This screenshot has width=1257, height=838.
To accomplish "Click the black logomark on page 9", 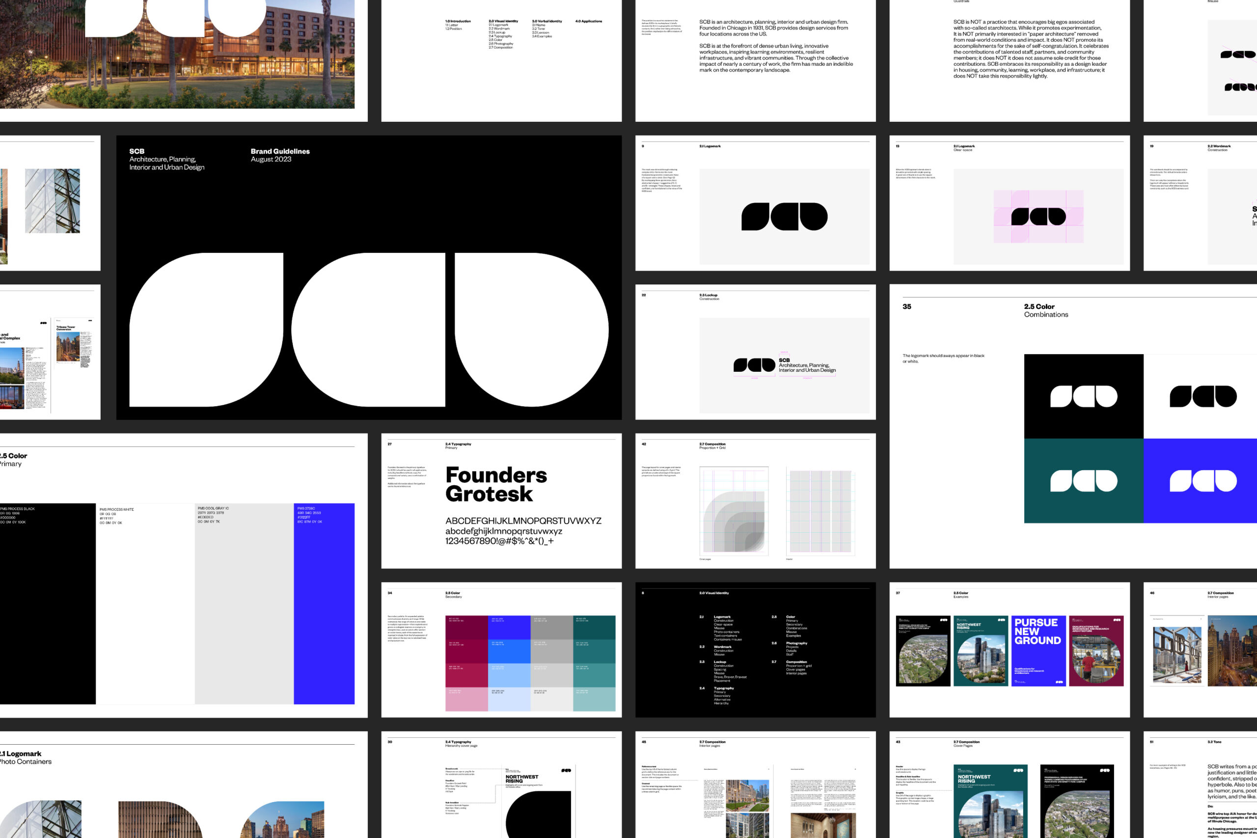I will point(784,217).
